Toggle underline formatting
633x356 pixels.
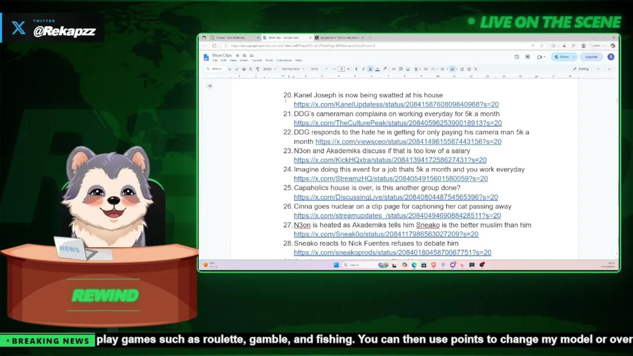[370, 69]
